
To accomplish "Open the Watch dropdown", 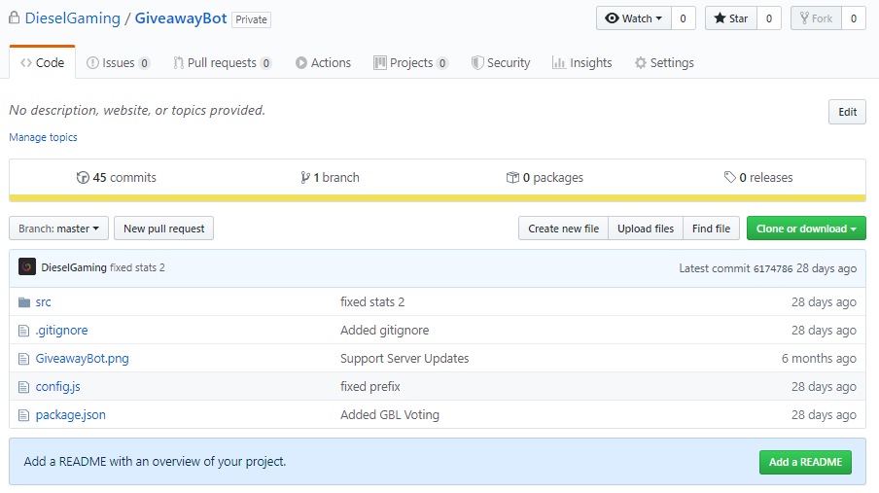I will [633, 18].
